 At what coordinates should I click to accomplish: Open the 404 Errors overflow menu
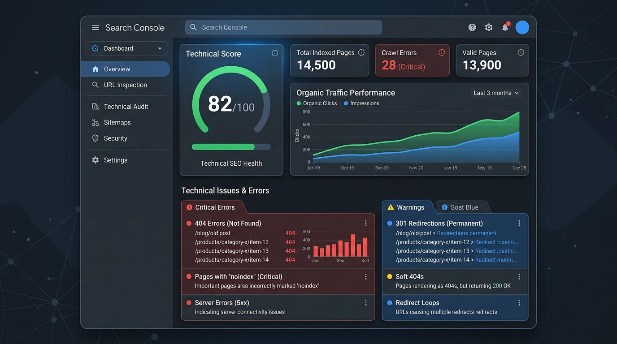(x=365, y=223)
